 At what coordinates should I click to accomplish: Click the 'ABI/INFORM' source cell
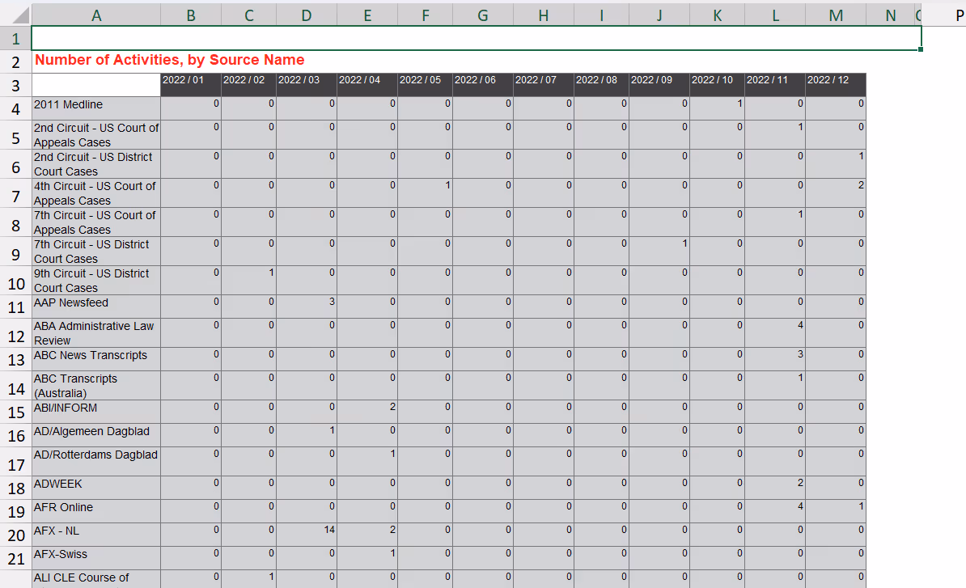click(96, 412)
